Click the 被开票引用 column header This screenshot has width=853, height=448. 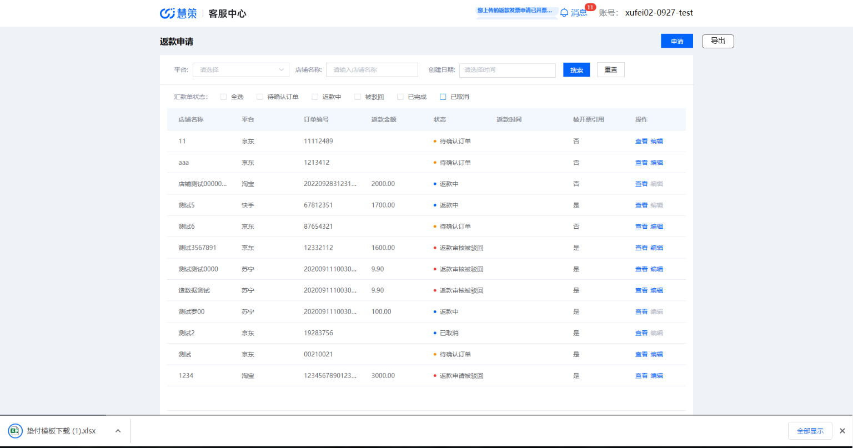click(x=589, y=120)
